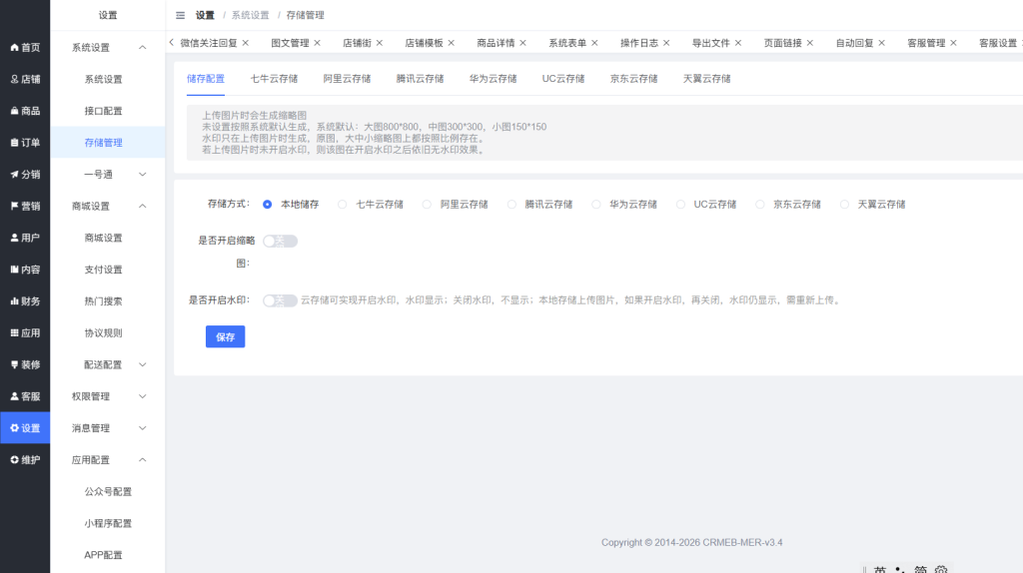Click the 保存 save button
Screen dimensions: 1023x573
pos(225,337)
